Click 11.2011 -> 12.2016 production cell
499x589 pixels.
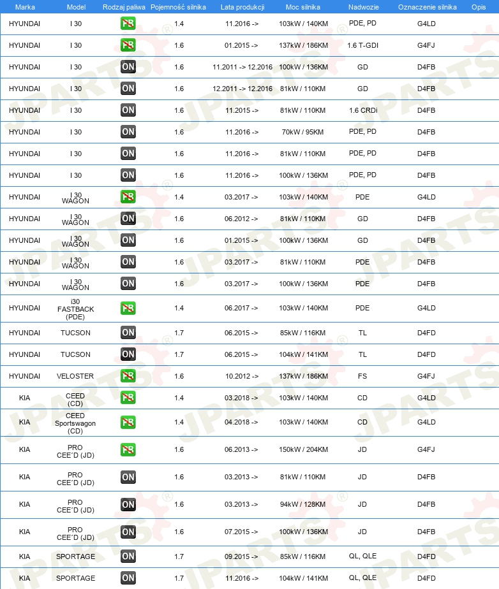242,67
